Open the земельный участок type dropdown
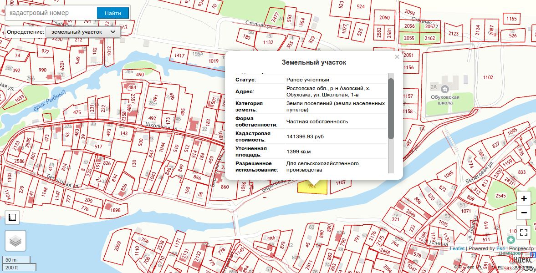This screenshot has height=273, width=536. (x=83, y=32)
